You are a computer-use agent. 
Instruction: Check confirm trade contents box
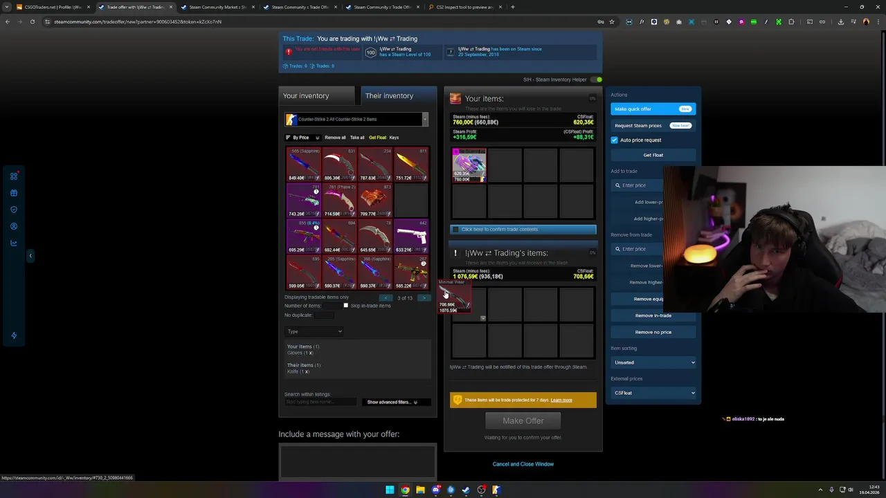pyautogui.click(x=455, y=229)
